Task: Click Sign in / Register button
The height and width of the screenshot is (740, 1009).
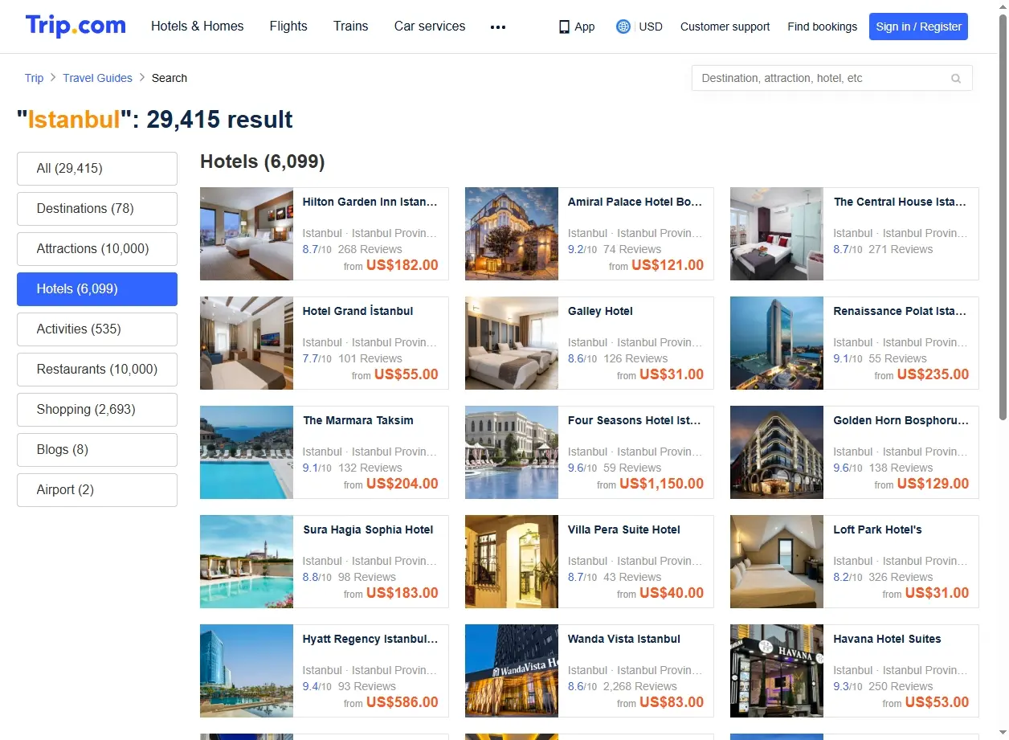Action: 918,27
